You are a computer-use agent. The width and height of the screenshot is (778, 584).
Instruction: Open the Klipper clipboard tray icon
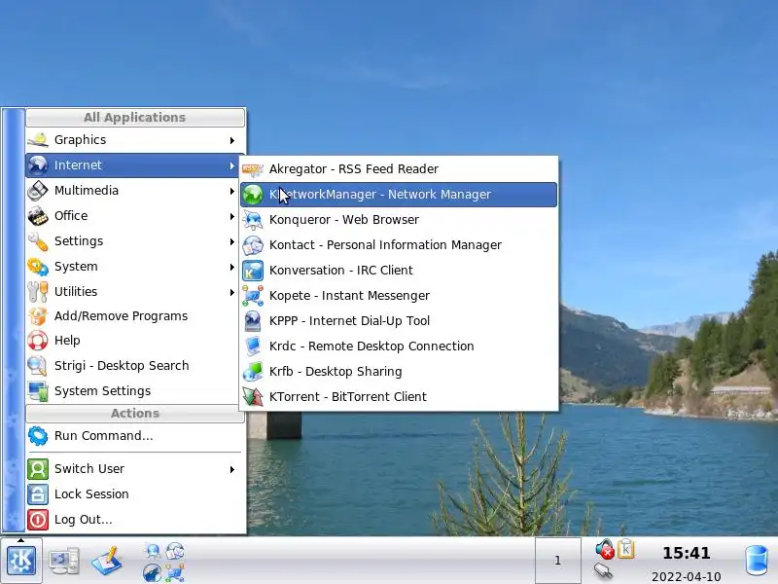click(x=625, y=549)
